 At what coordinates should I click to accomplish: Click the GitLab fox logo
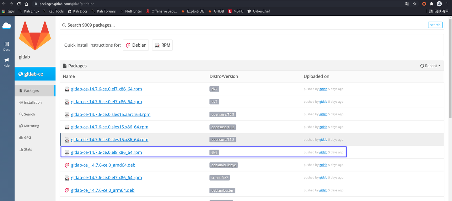(35, 35)
